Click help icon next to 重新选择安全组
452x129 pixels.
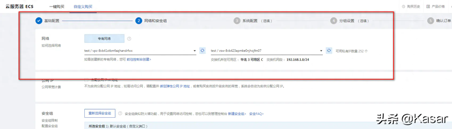120,113
